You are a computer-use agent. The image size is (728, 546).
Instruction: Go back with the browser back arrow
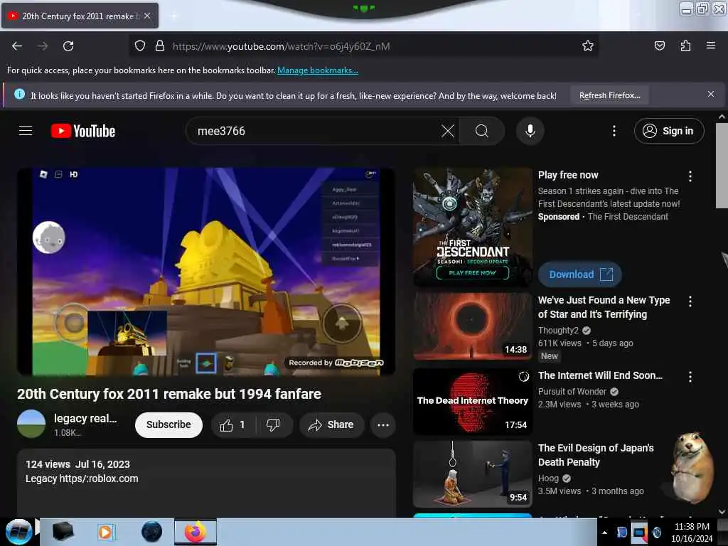click(17, 46)
